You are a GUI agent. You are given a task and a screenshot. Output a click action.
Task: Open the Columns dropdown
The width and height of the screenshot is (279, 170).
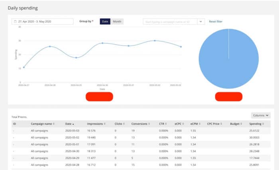tap(261, 115)
